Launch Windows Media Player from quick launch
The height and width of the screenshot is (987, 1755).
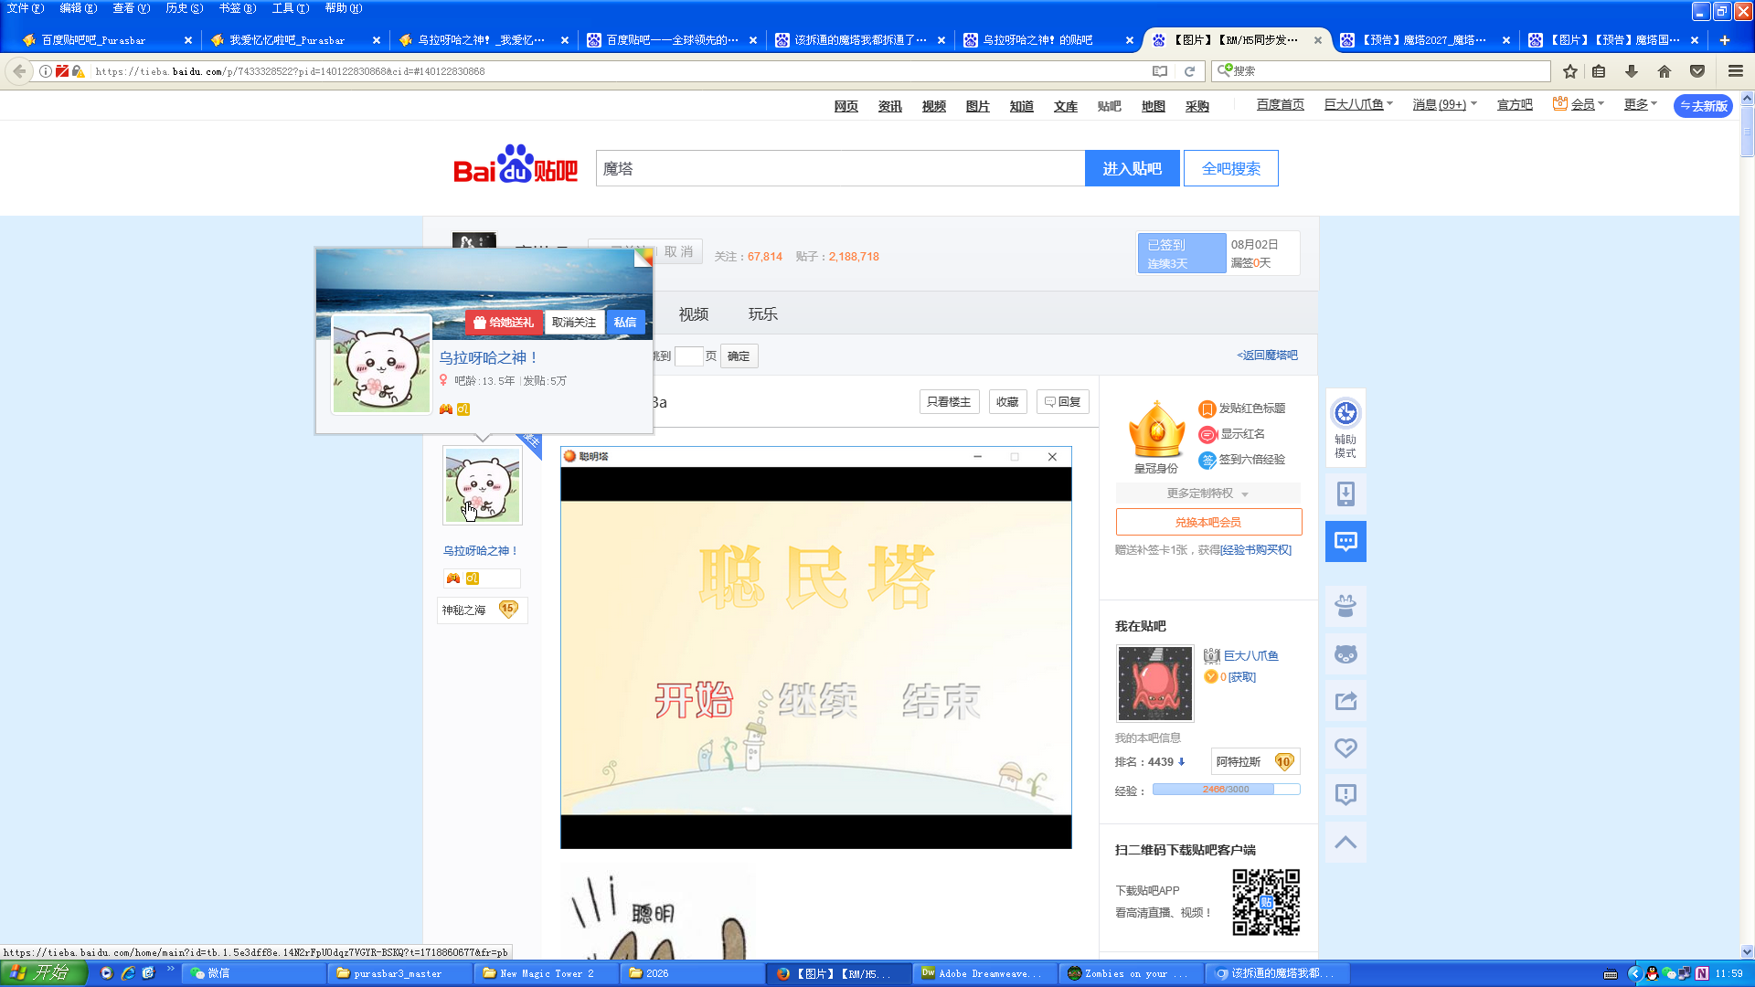coord(106,973)
